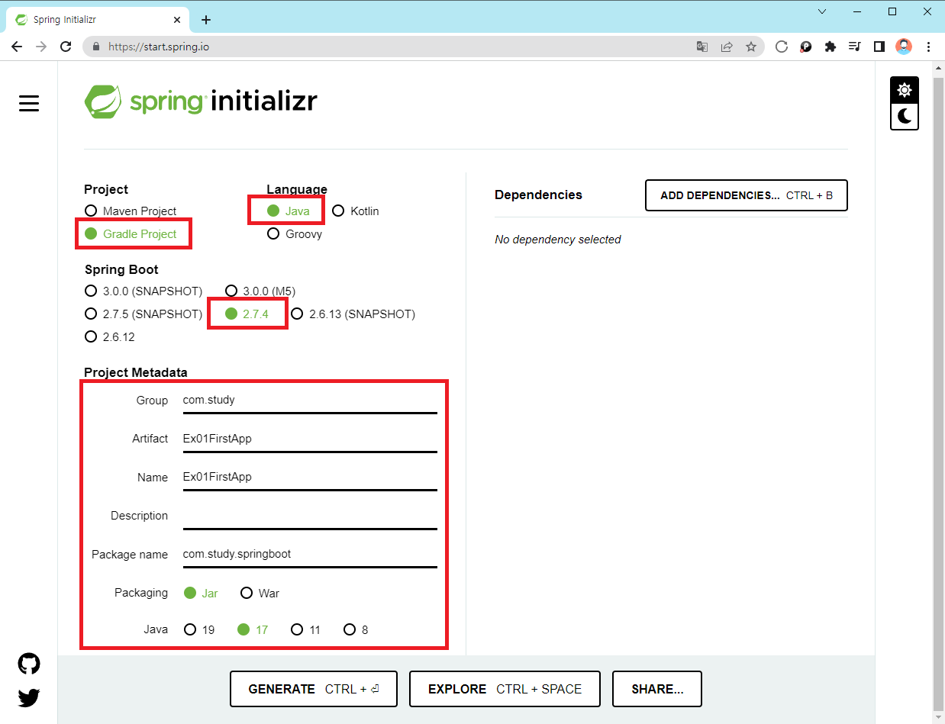Click the Description input field

(310, 516)
